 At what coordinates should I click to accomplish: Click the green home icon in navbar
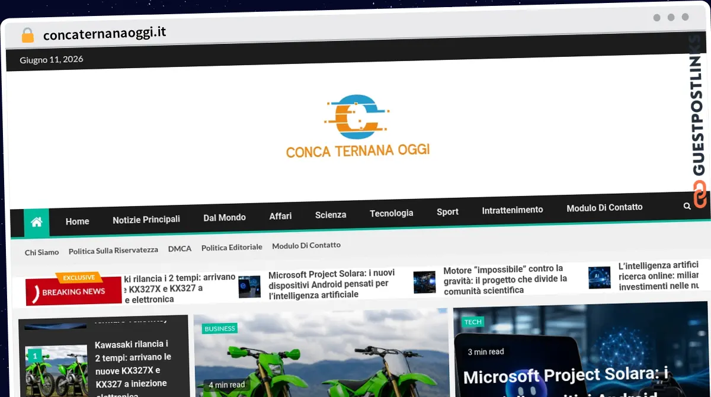(x=37, y=222)
